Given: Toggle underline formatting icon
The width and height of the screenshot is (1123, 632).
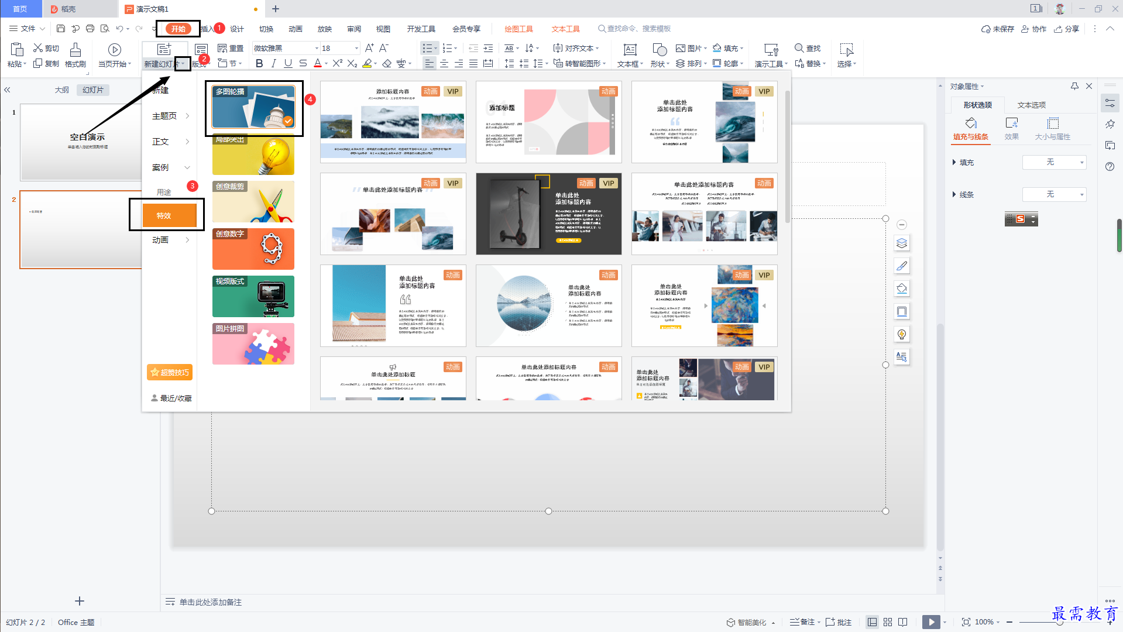Looking at the screenshot, I should [288, 63].
